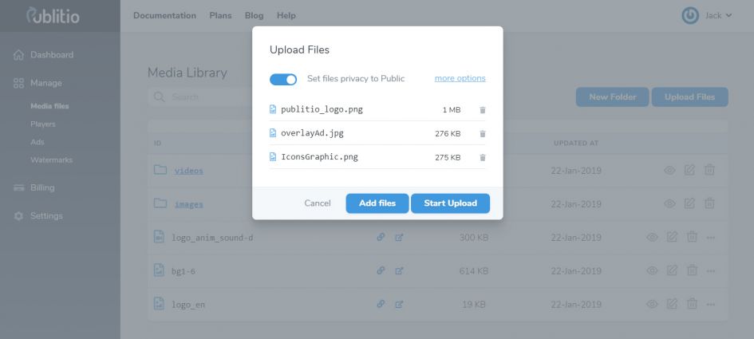Open the Documentation menu item
Viewport: 754px width, 339px height.
click(x=164, y=15)
